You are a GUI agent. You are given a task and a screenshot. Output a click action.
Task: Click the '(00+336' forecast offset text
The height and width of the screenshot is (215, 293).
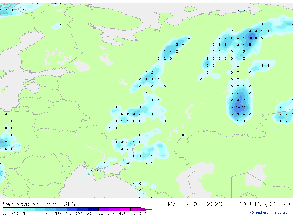click(279, 204)
